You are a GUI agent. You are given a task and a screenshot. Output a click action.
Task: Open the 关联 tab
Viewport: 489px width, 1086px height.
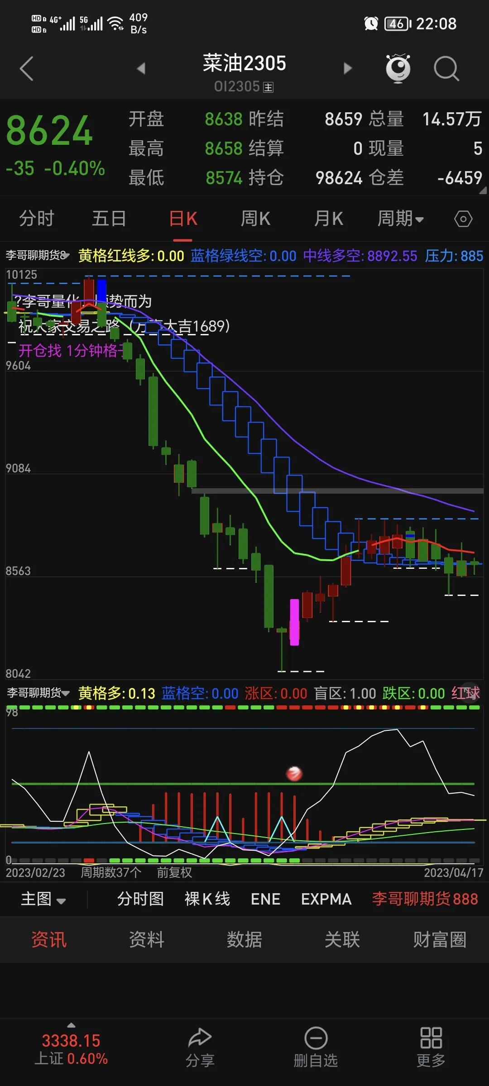coord(342,940)
